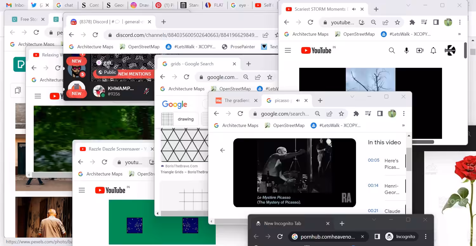The image size is (476, 246).
Task: Click Pexels collections bookmark icon
Action: 18,91
